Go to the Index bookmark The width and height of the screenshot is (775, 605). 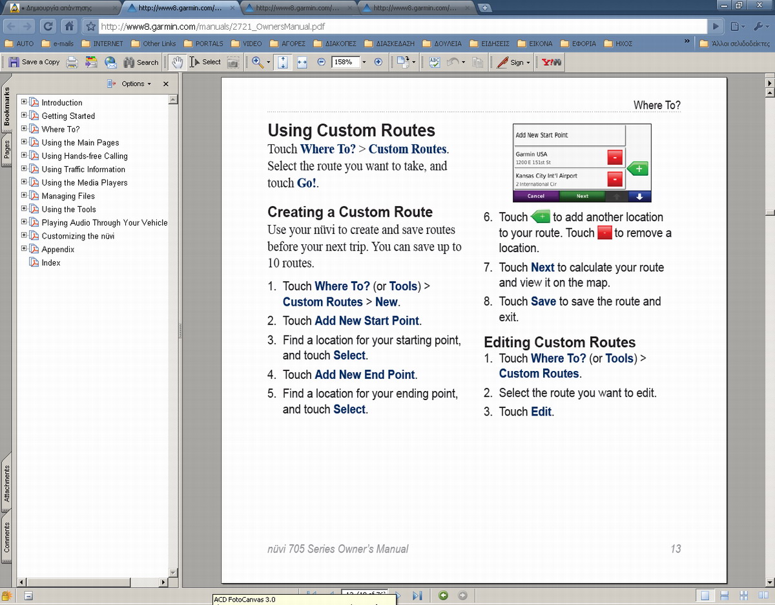pyautogui.click(x=51, y=262)
